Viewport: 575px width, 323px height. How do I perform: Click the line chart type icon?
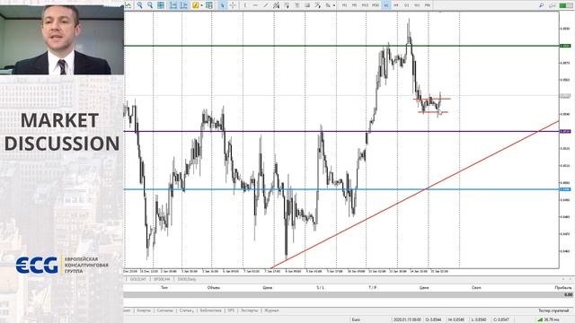coord(128,5)
